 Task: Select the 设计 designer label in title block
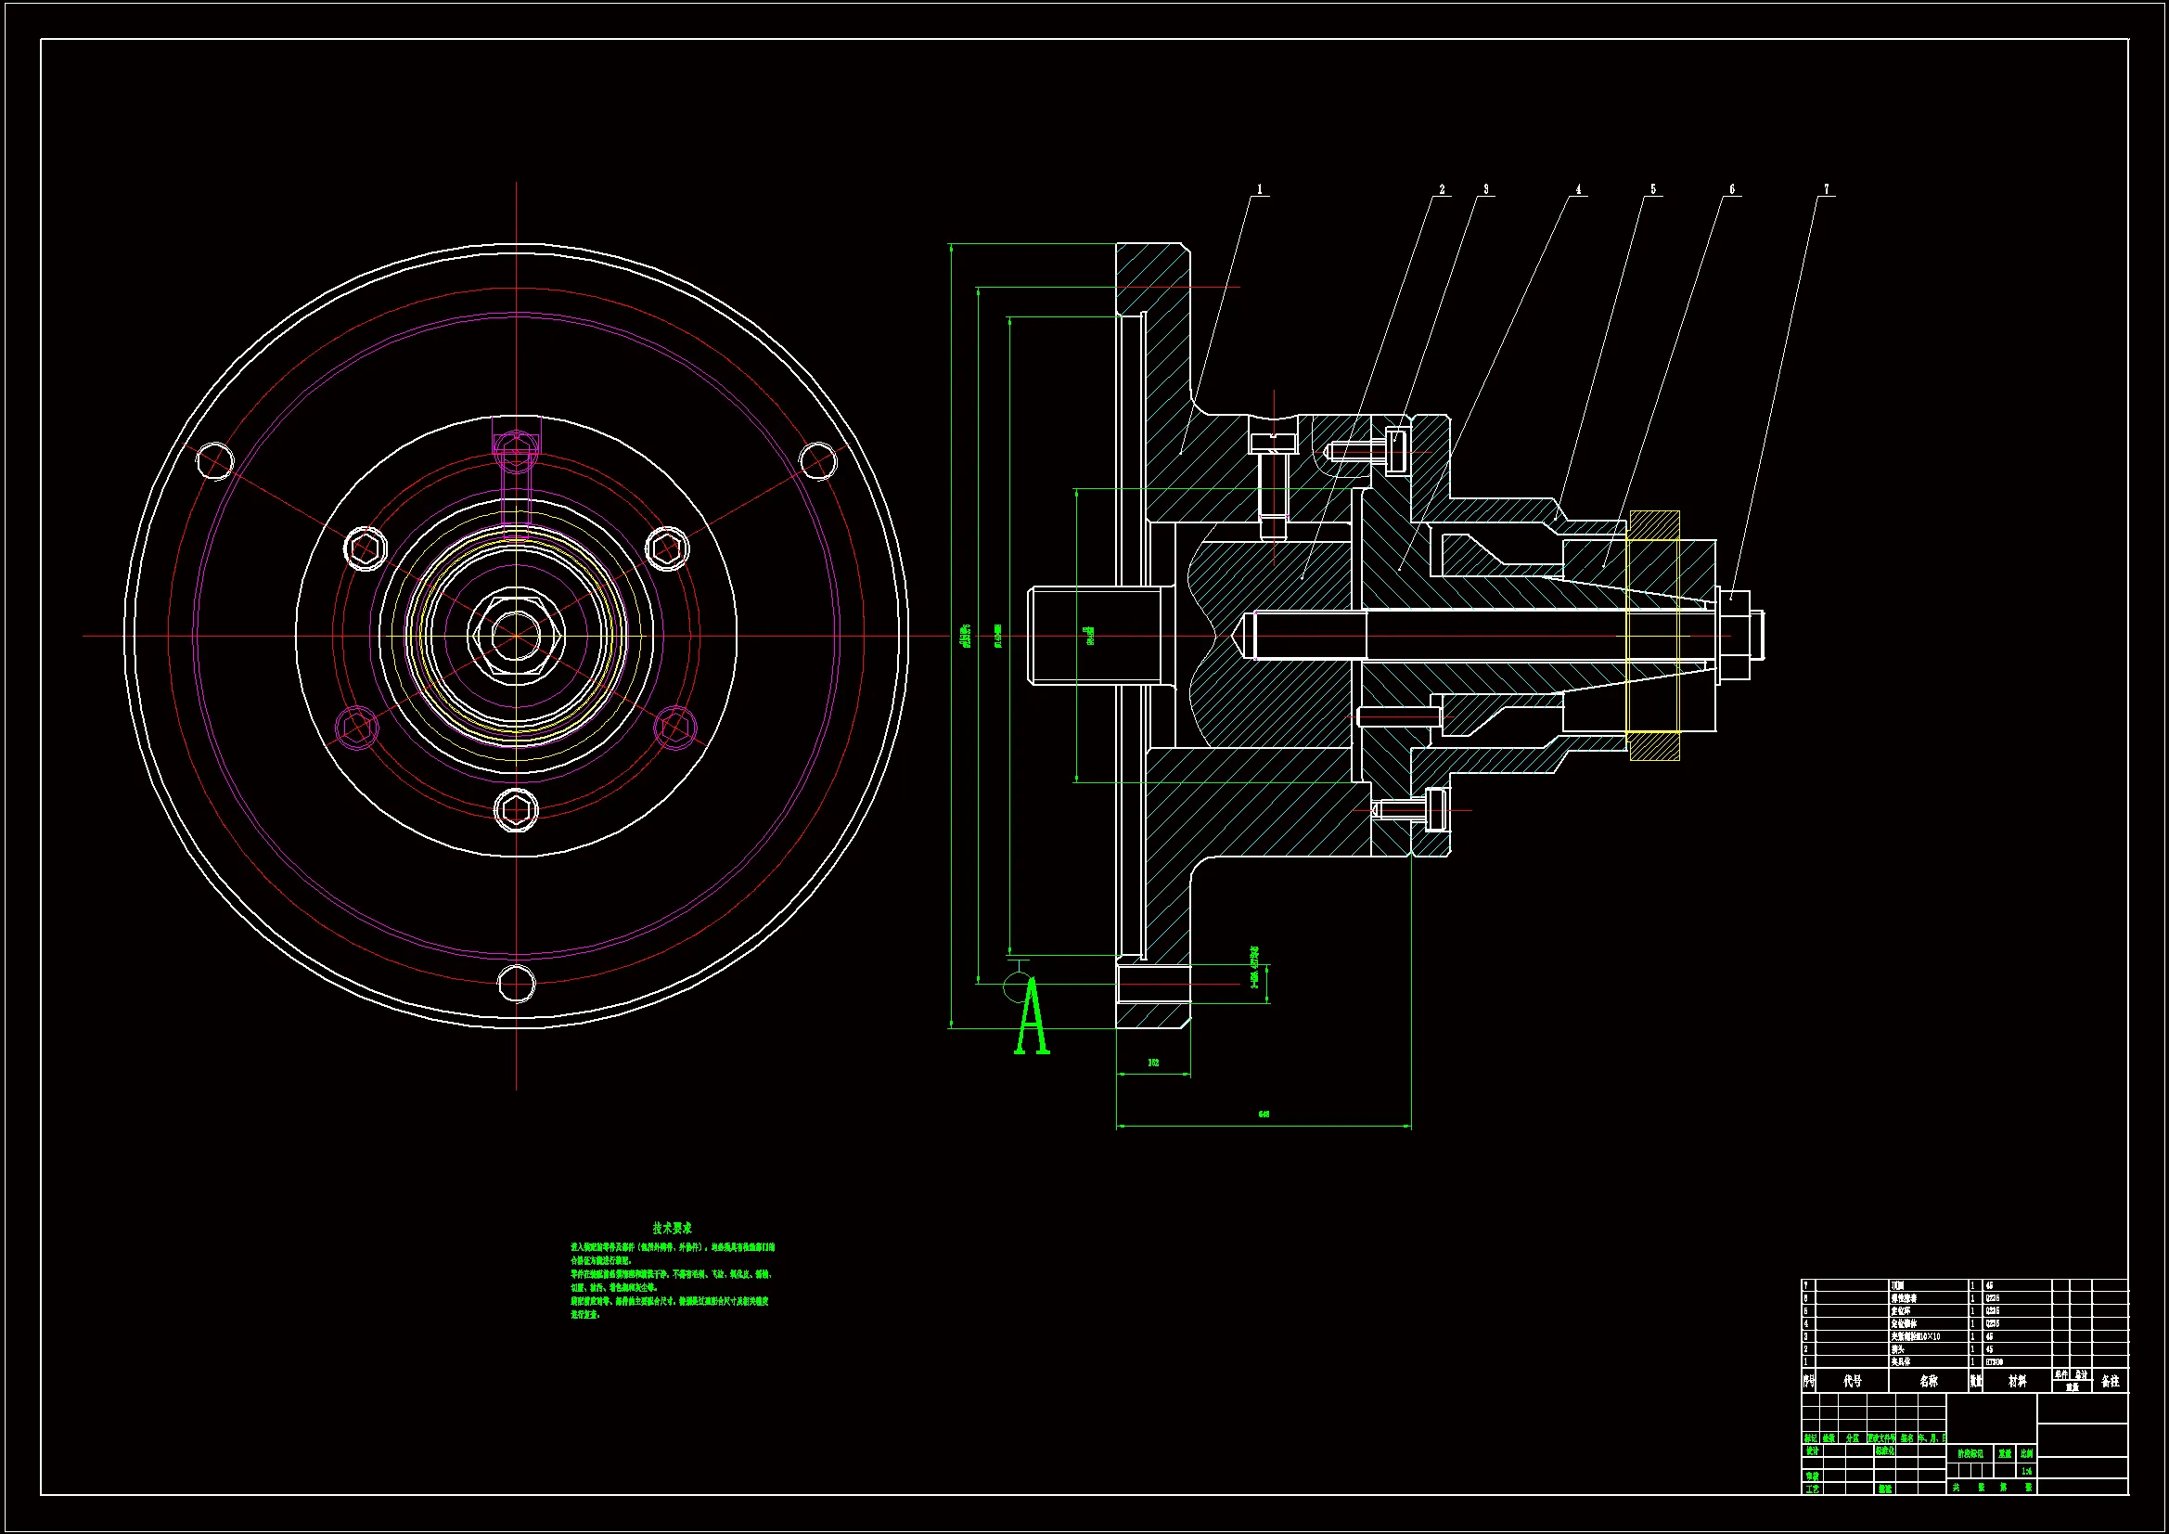(x=1812, y=1450)
